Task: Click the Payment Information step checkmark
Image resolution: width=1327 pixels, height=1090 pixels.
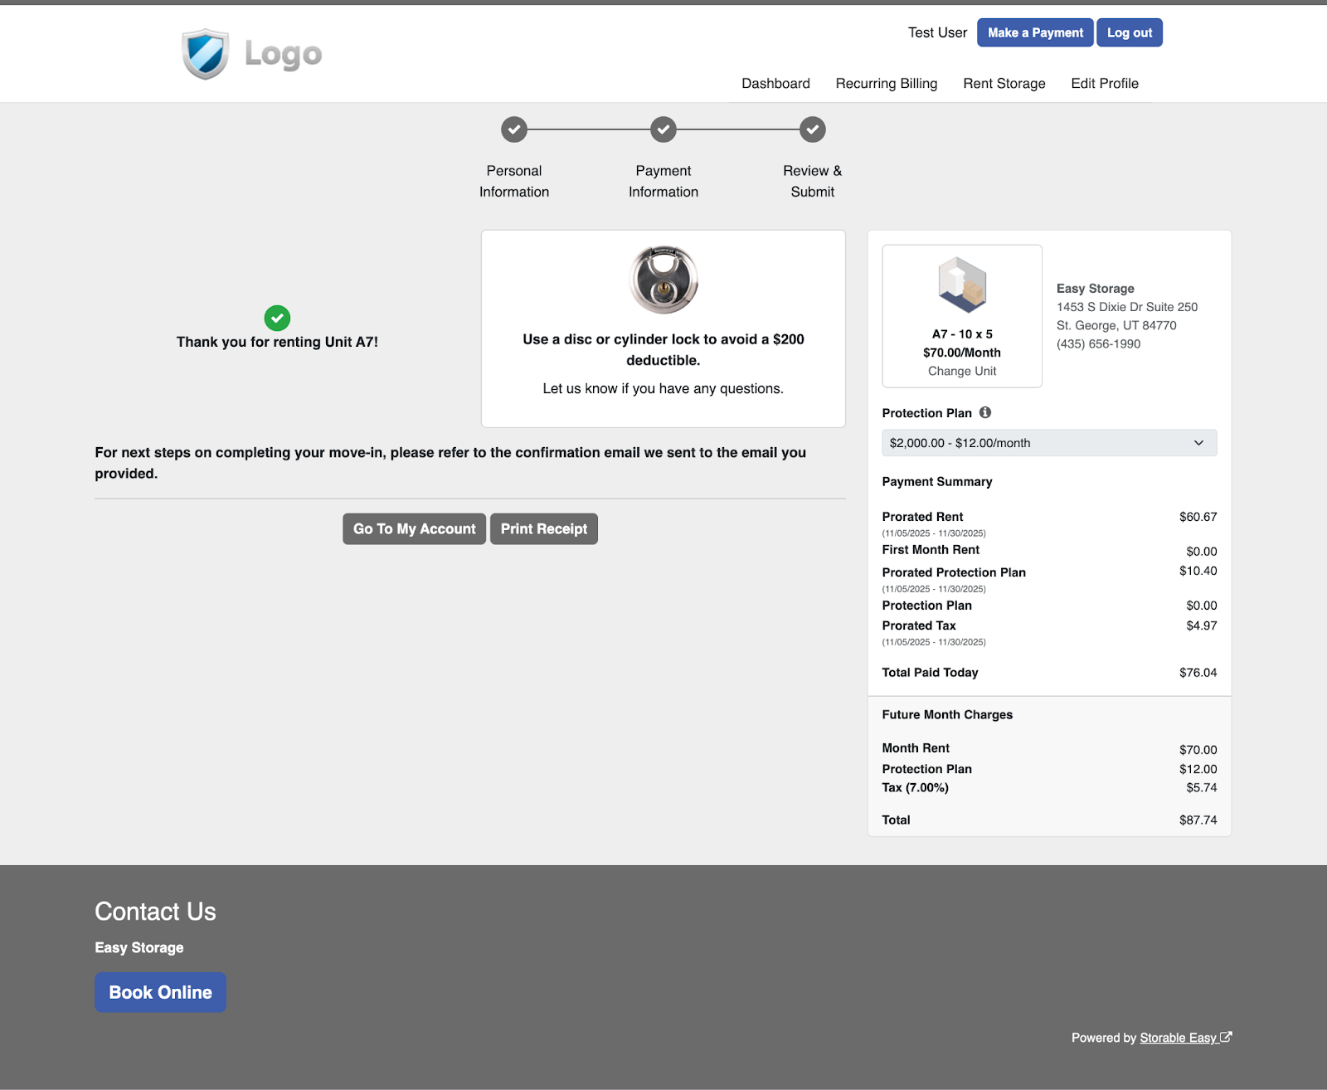Action: tap(663, 129)
